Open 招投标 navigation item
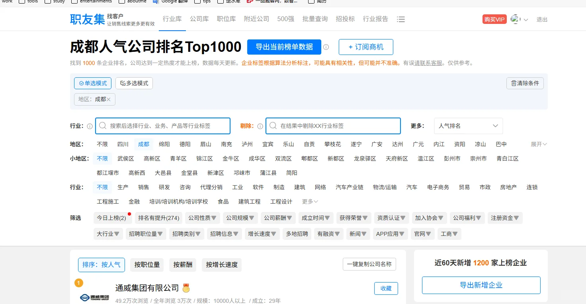Image resolution: width=586 pixels, height=304 pixels. coord(345,19)
